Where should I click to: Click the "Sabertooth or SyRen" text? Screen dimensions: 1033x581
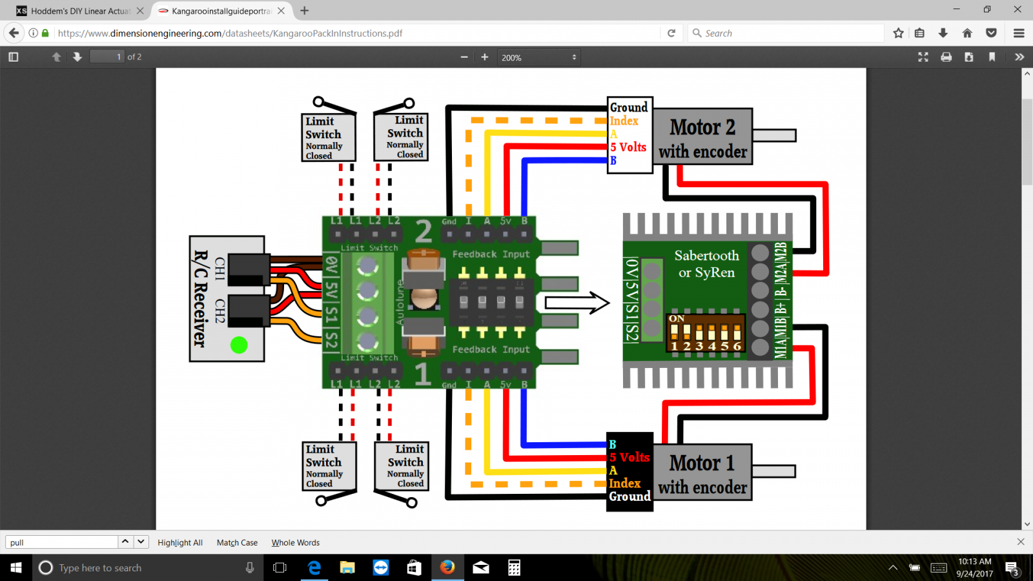[x=707, y=264]
